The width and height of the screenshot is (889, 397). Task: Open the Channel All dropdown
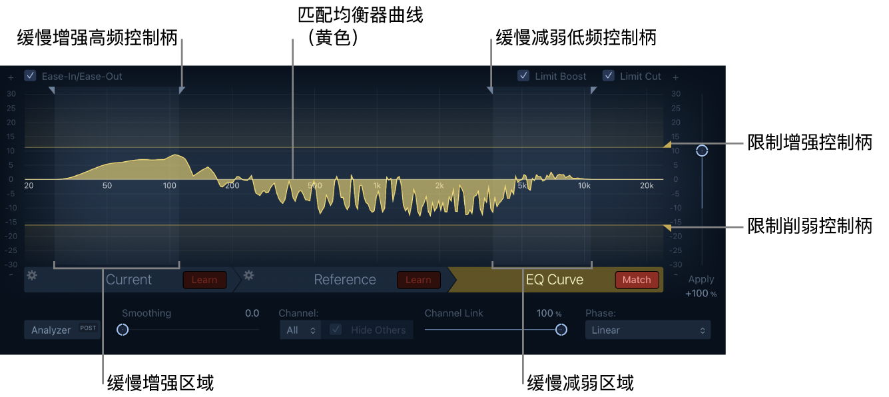click(300, 330)
